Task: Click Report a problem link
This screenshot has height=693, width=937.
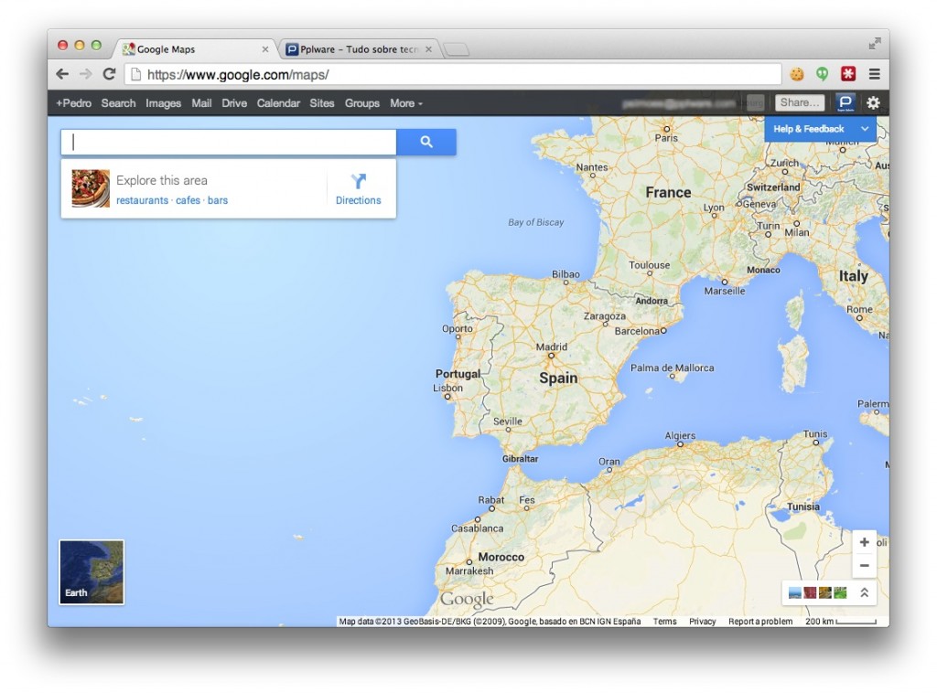Action: point(760,622)
